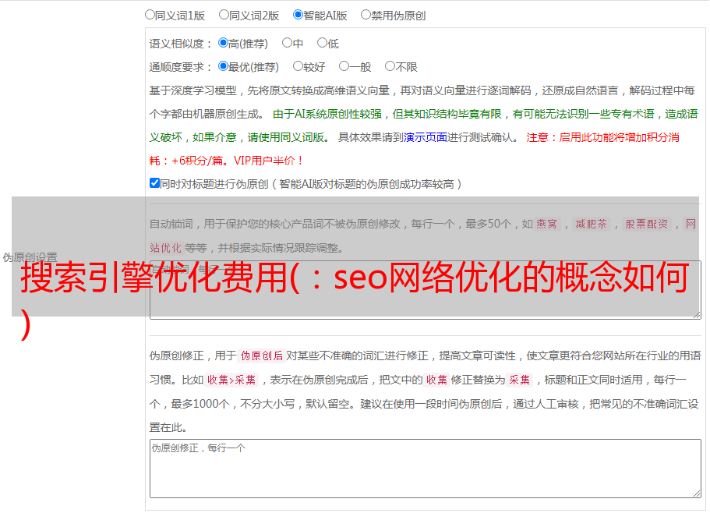Click the 收集>采集 example tag
Image resolution: width=710 pixels, height=513 pixels.
231,380
